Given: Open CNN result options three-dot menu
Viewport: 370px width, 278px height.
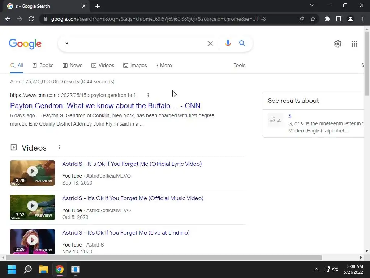Looking at the screenshot, I should click(148, 95).
